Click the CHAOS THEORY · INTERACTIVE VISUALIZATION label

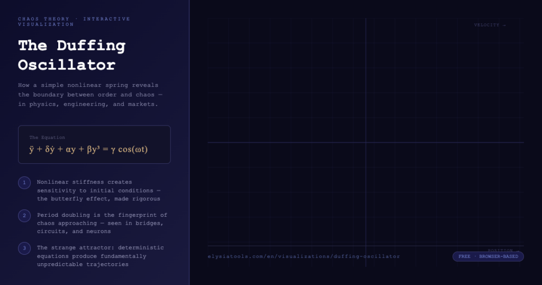coord(74,21)
